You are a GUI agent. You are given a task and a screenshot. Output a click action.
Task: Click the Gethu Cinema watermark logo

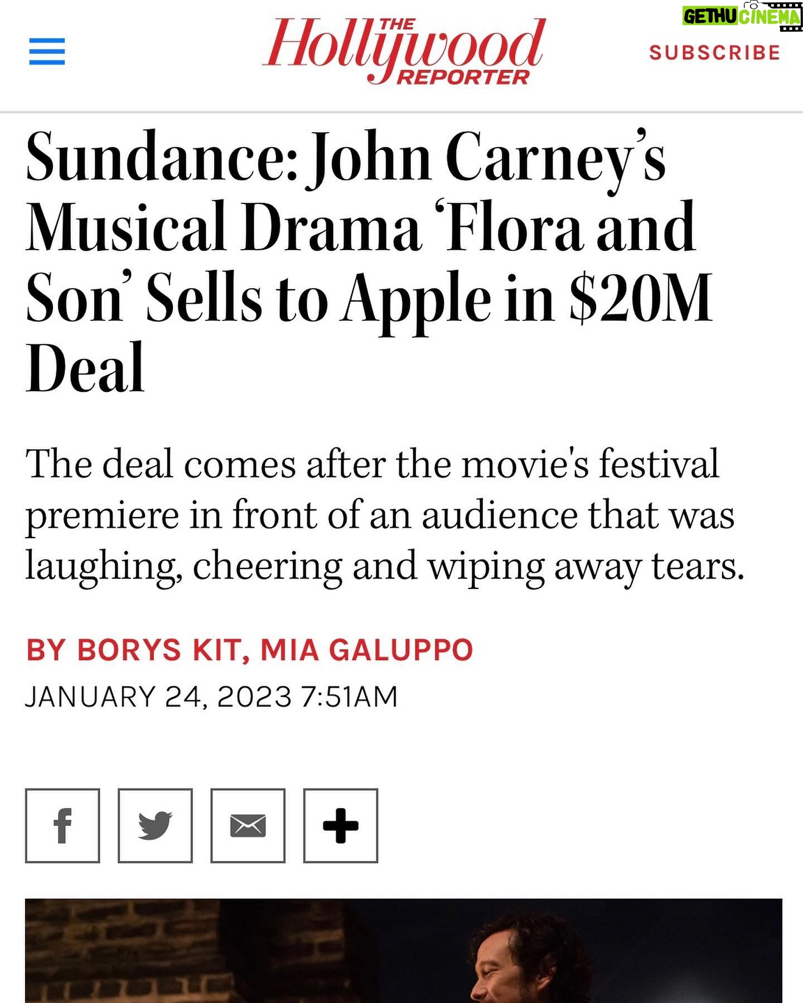pyautogui.click(x=742, y=16)
